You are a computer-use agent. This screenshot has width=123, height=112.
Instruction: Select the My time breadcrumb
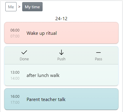(32, 7)
